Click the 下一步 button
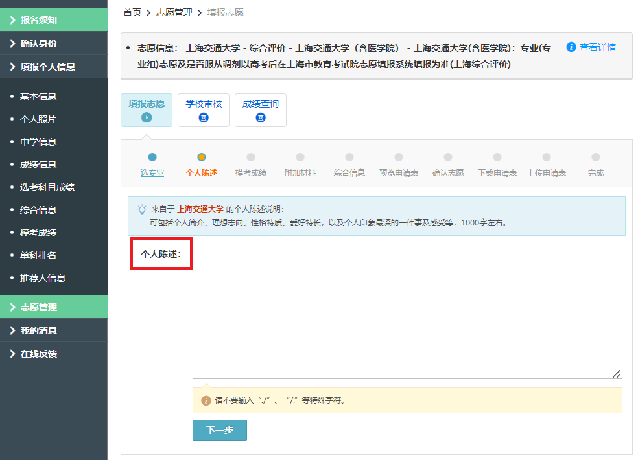The width and height of the screenshot is (638, 460). pos(220,430)
